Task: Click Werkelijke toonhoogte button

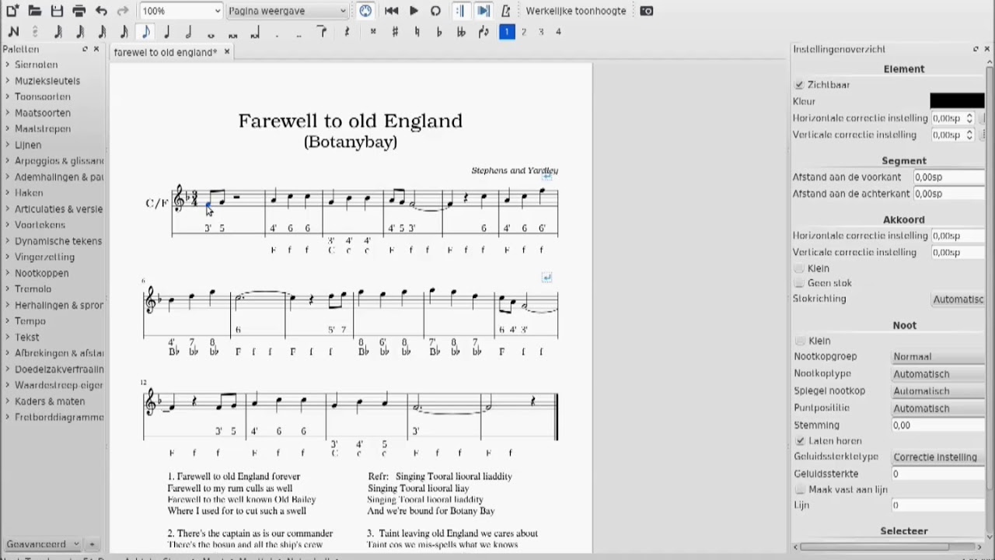Action: click(576, 11)
